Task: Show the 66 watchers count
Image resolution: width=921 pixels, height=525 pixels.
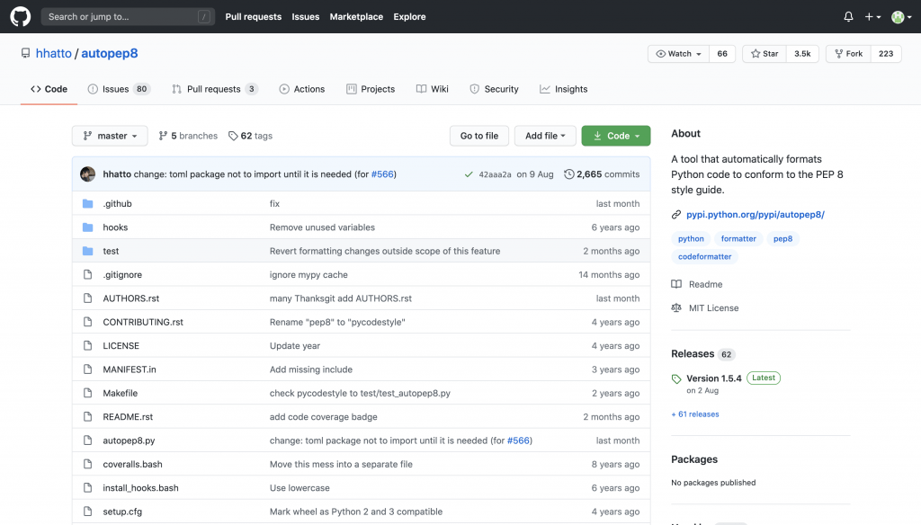Action: click(722, 53)
